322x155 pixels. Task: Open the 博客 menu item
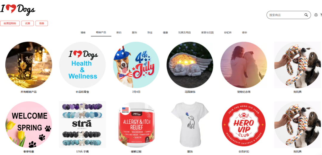[x=83, y=33]
